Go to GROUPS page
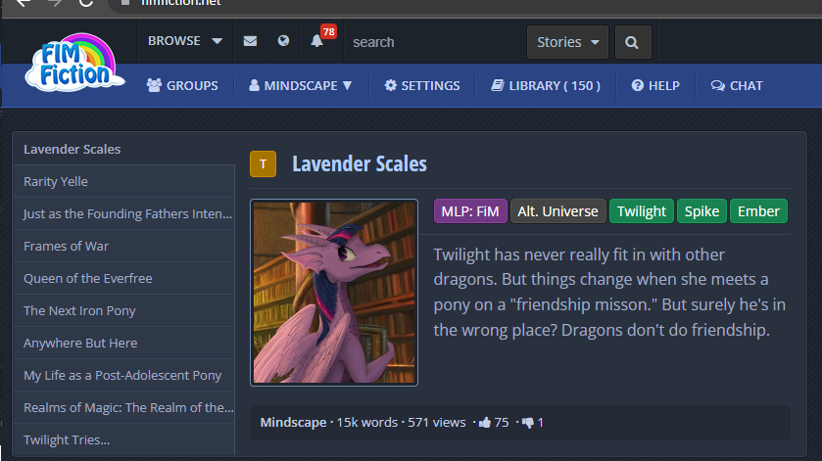Viewport: 822px width, 461px height. [x=182, y=86]
